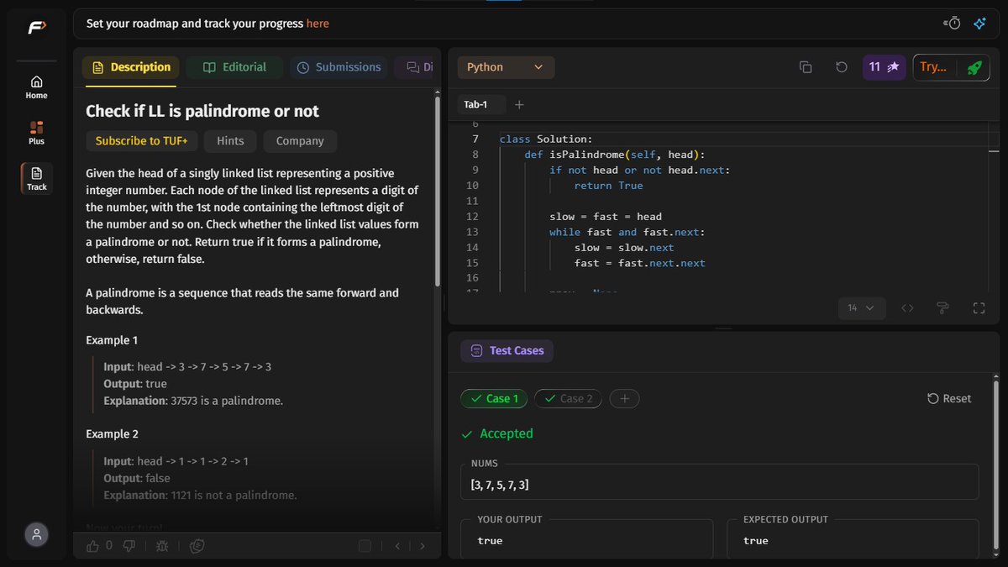Click 'return True' on line 10
The height and width of the screenshot is (567, 1008).
(x=608, y=186)
